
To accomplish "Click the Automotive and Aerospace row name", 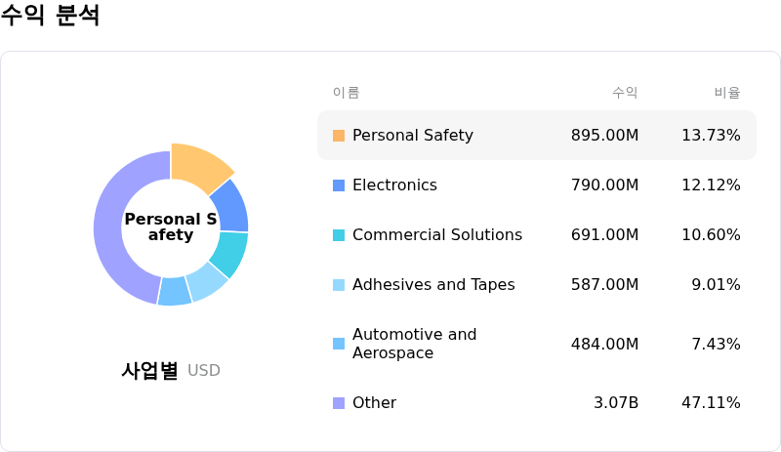I will coord(414,344).
